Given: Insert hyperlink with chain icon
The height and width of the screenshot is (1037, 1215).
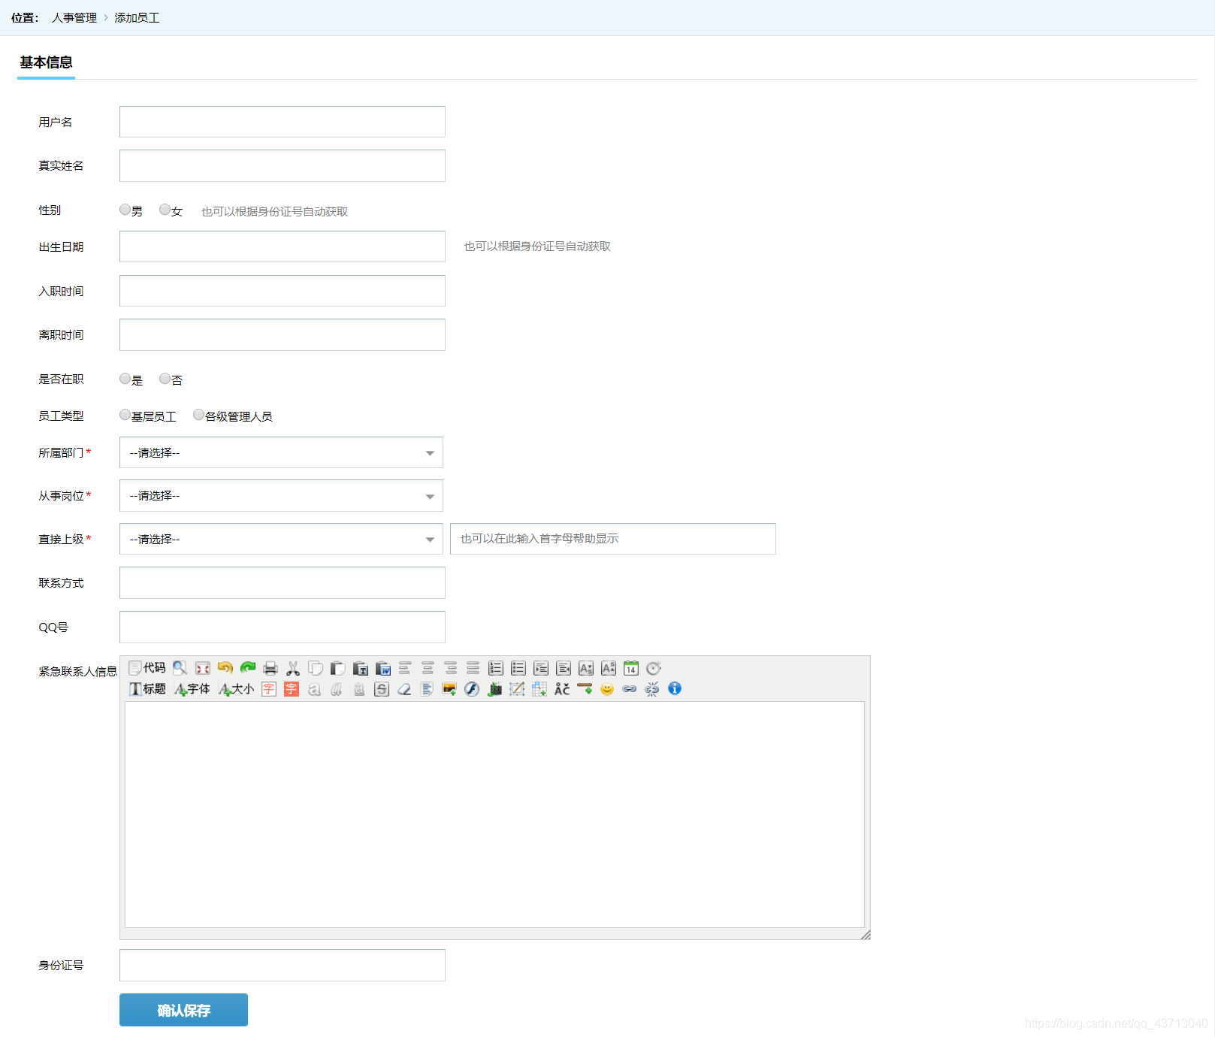Looking at the screenshot, I should click(x=630, y=689).
